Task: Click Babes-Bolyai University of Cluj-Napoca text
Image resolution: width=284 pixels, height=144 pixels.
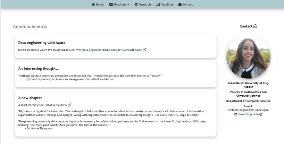Action: [248, 85]
